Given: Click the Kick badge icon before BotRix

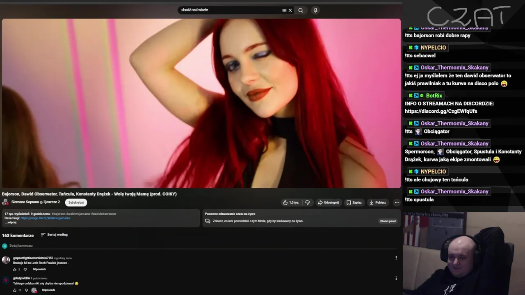Looking at the screenshot, I should pyautogui.click(x=411, y=96).
